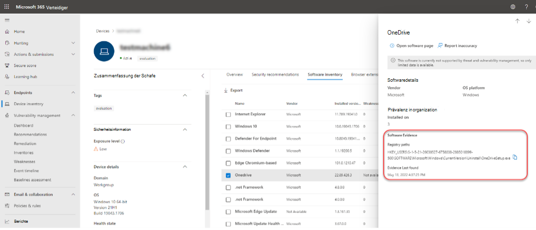Click the Vulnerability management icon

pyautogui.click(x=7, y=115)
